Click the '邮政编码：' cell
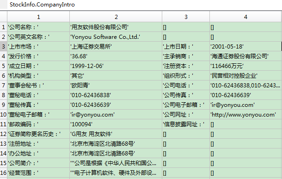Screen dimensions: 282x179 [38, 124]
